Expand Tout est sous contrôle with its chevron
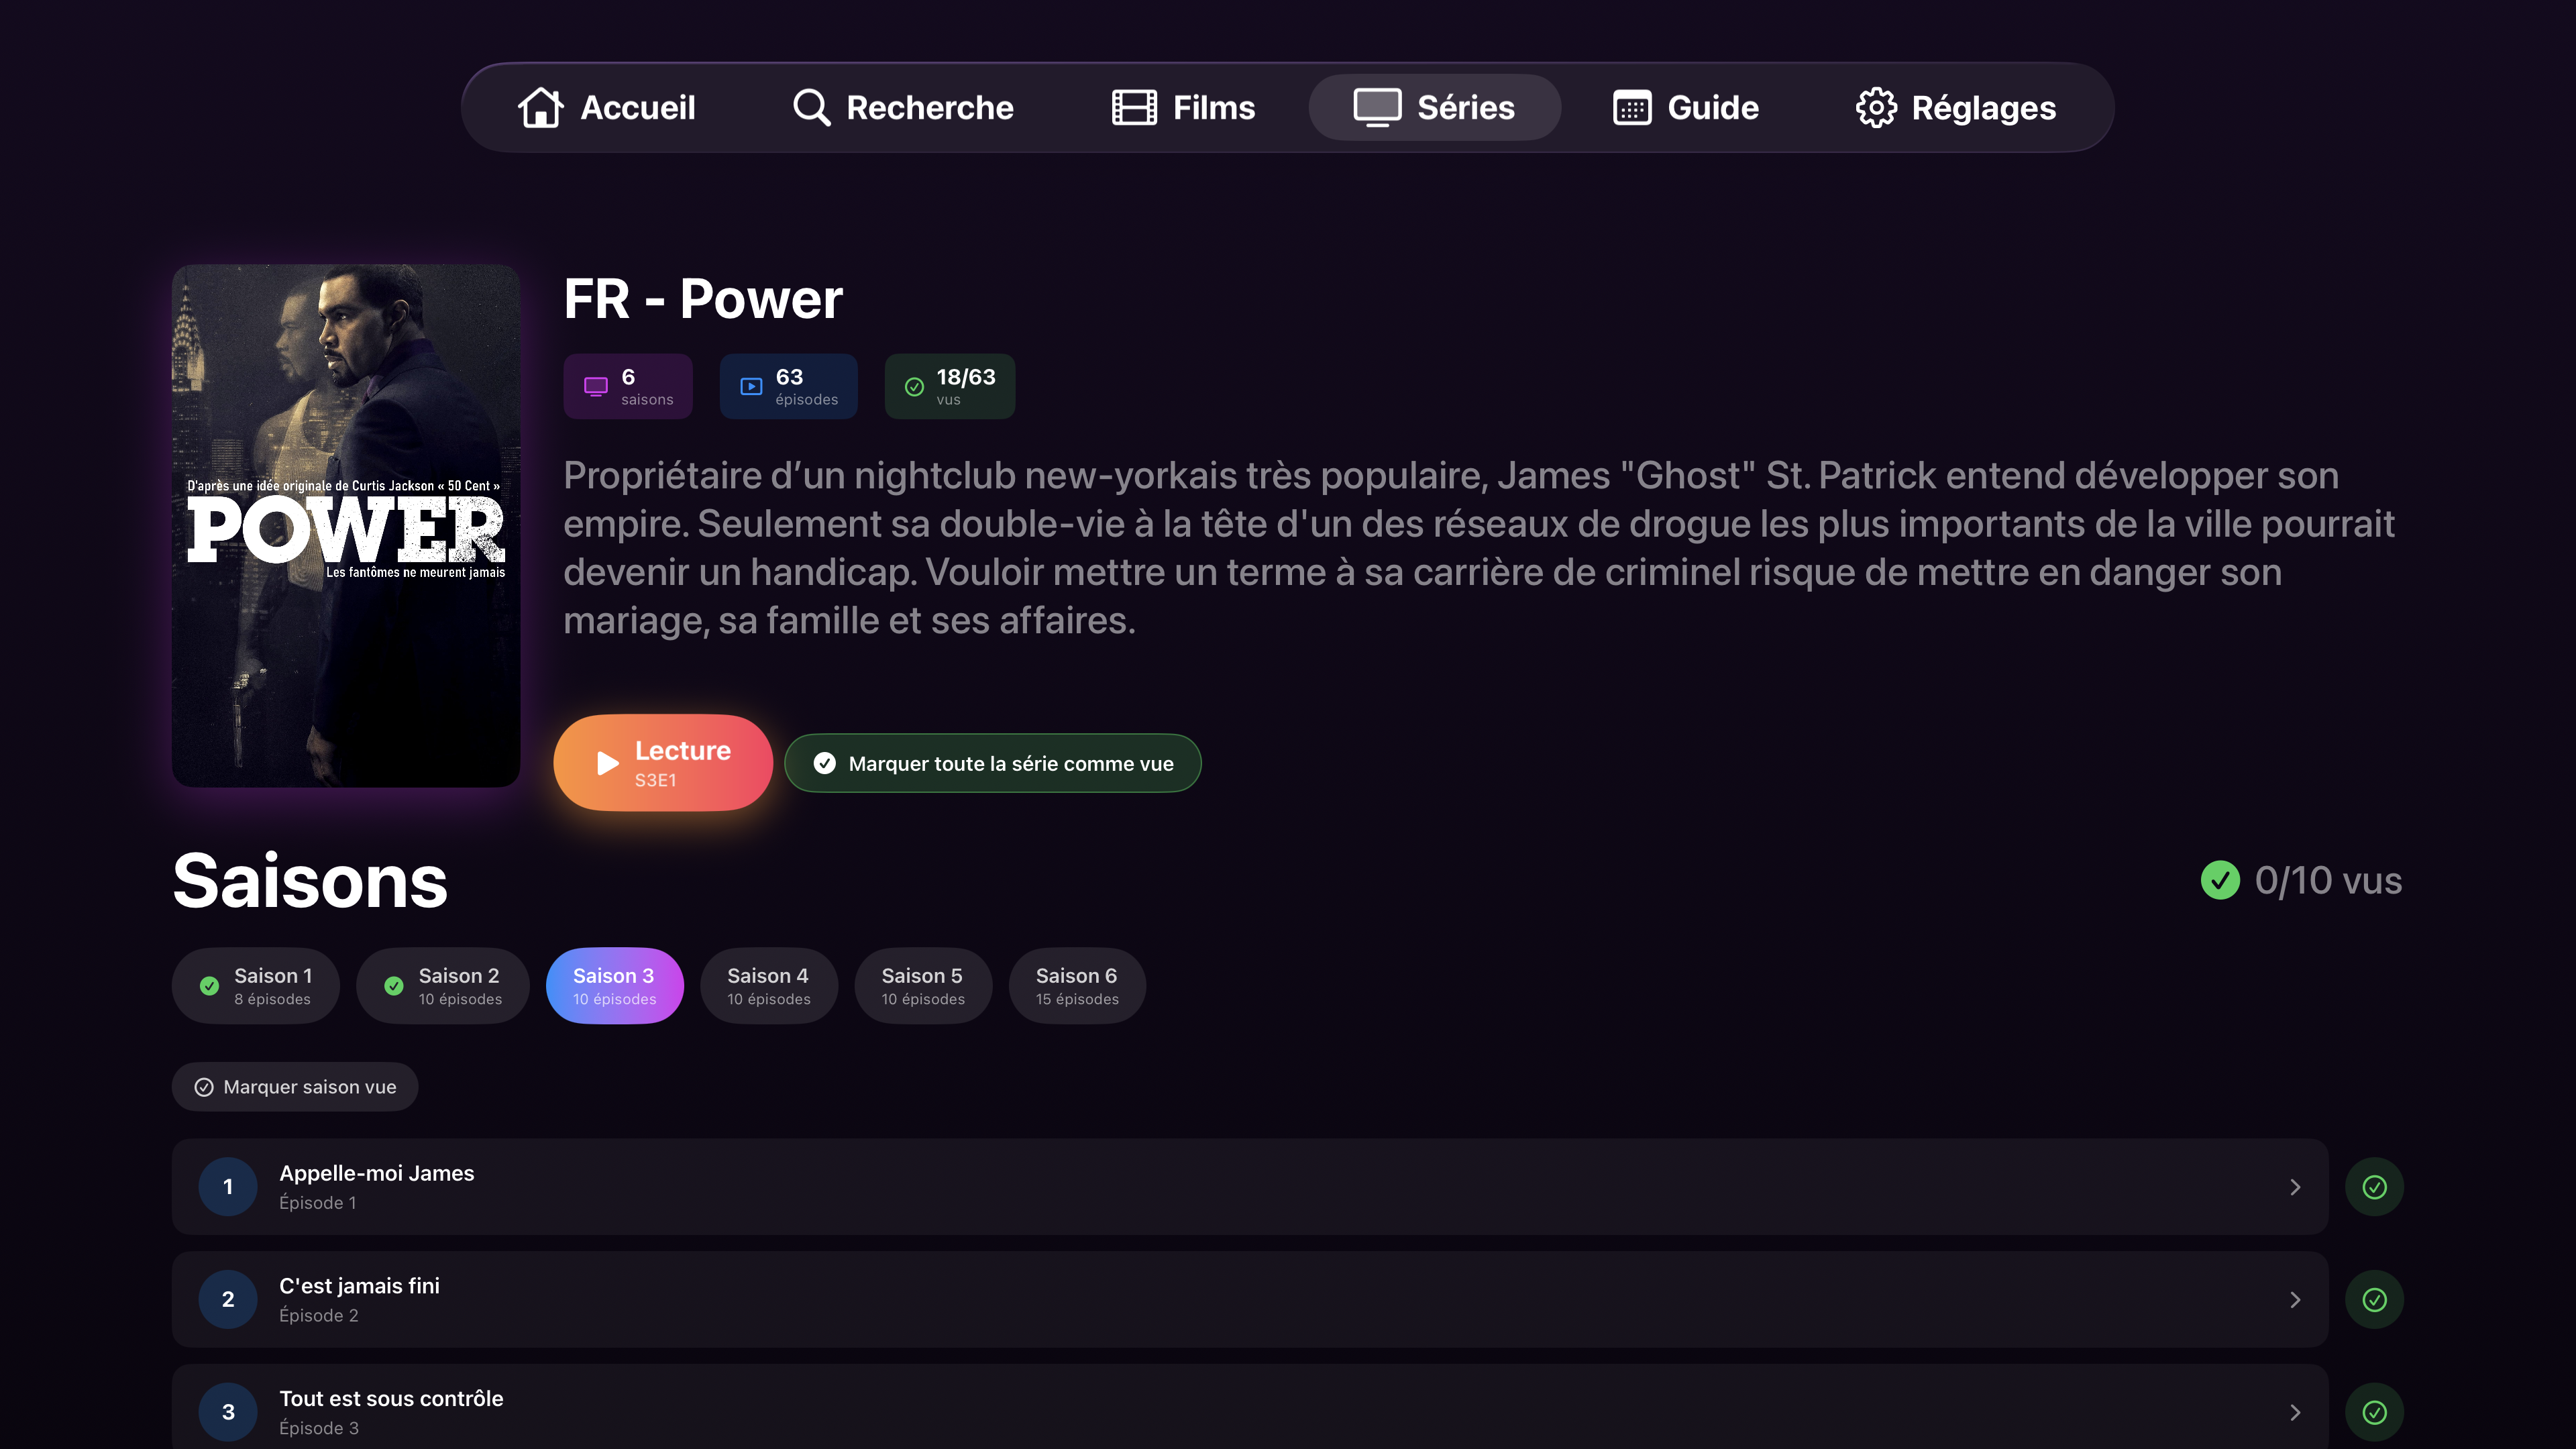The width and height of the screenshot is (2576, 1449). pos(2295,1411)
